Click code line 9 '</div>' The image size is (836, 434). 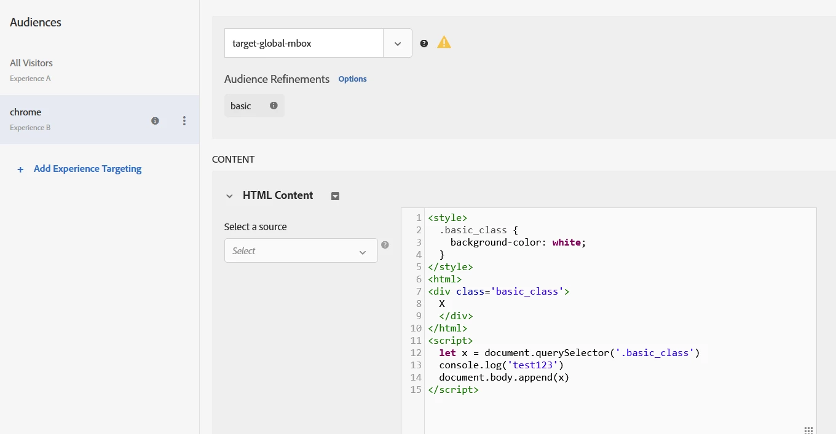coord(456,316)
